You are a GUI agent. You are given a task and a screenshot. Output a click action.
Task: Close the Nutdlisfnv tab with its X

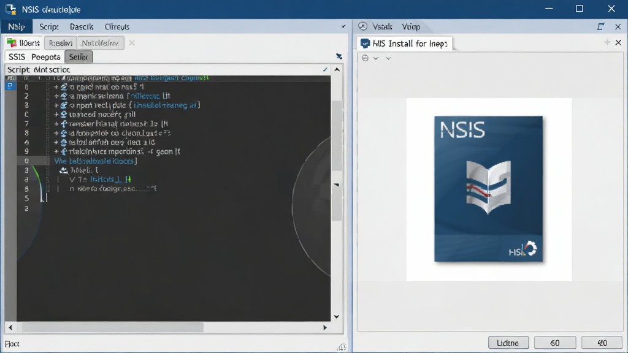(x=132, y=43)
